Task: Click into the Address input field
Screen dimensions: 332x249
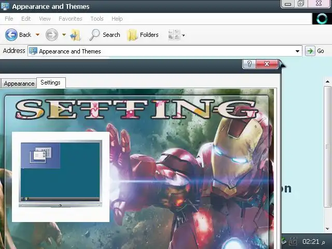Action: (164, 51)
